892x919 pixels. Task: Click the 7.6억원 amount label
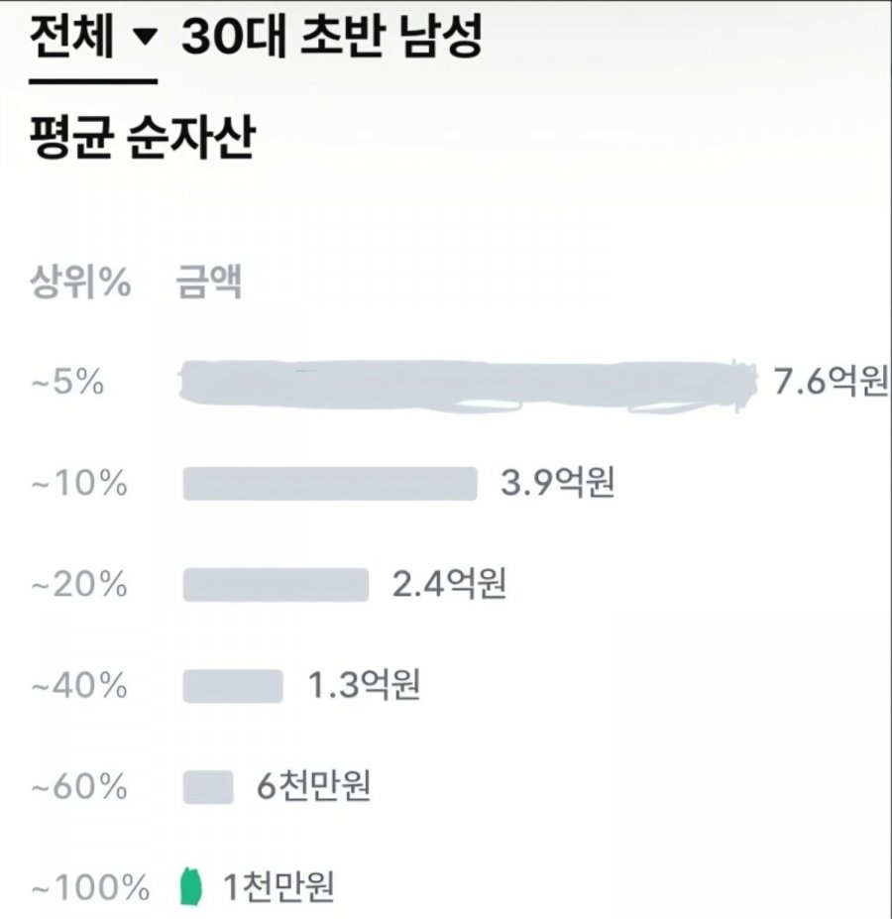[832, 381]
